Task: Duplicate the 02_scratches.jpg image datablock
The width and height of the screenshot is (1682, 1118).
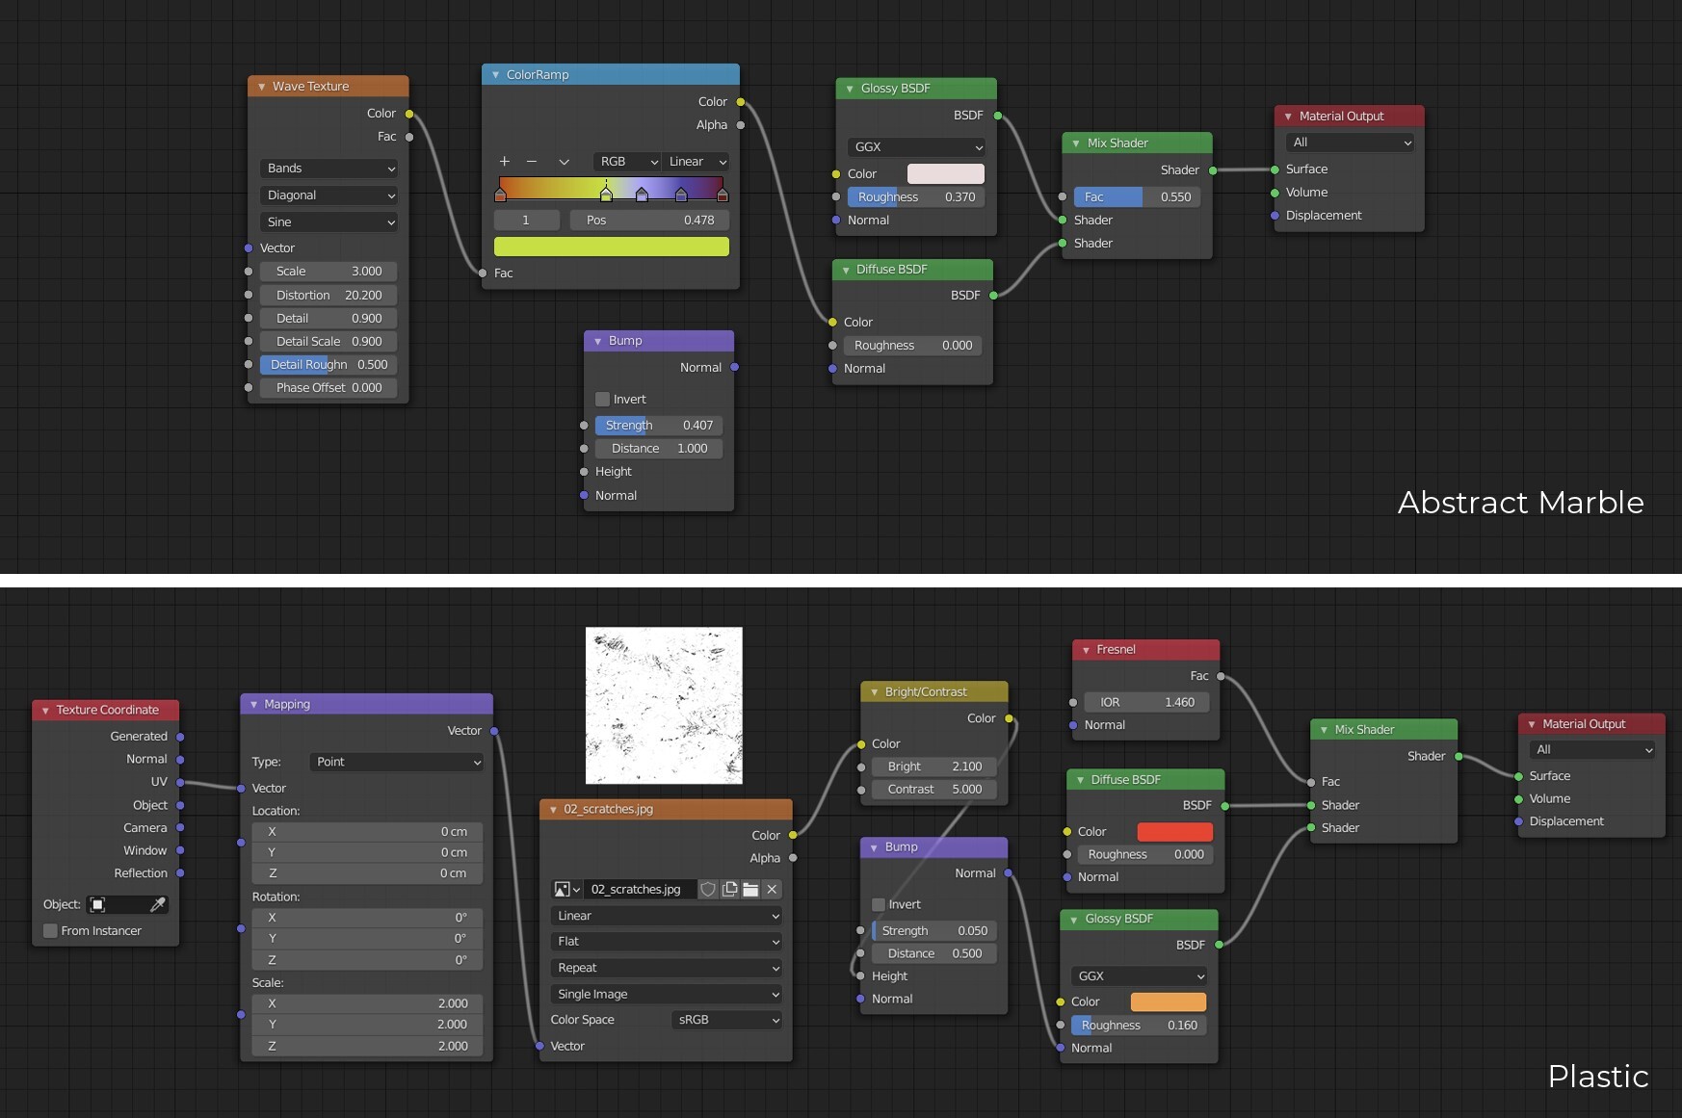Action: coord(730,890)
